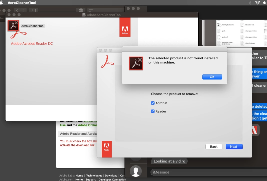The height and width of the screenshot is (181, 267).
Task: Open the Apple menu
Action: 1,3
